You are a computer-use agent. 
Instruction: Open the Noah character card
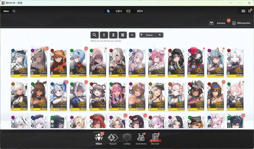[x=235, y=96]
